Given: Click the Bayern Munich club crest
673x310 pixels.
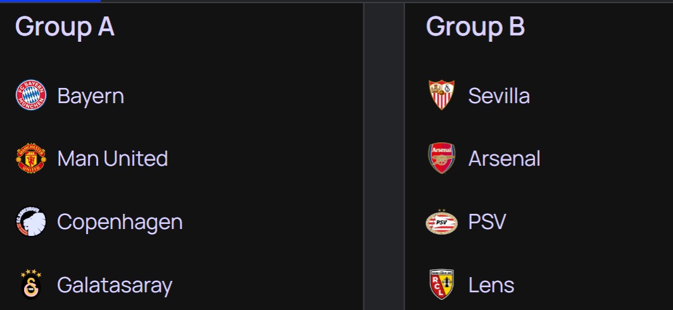Looking at the screenshot, I should 31,95.
